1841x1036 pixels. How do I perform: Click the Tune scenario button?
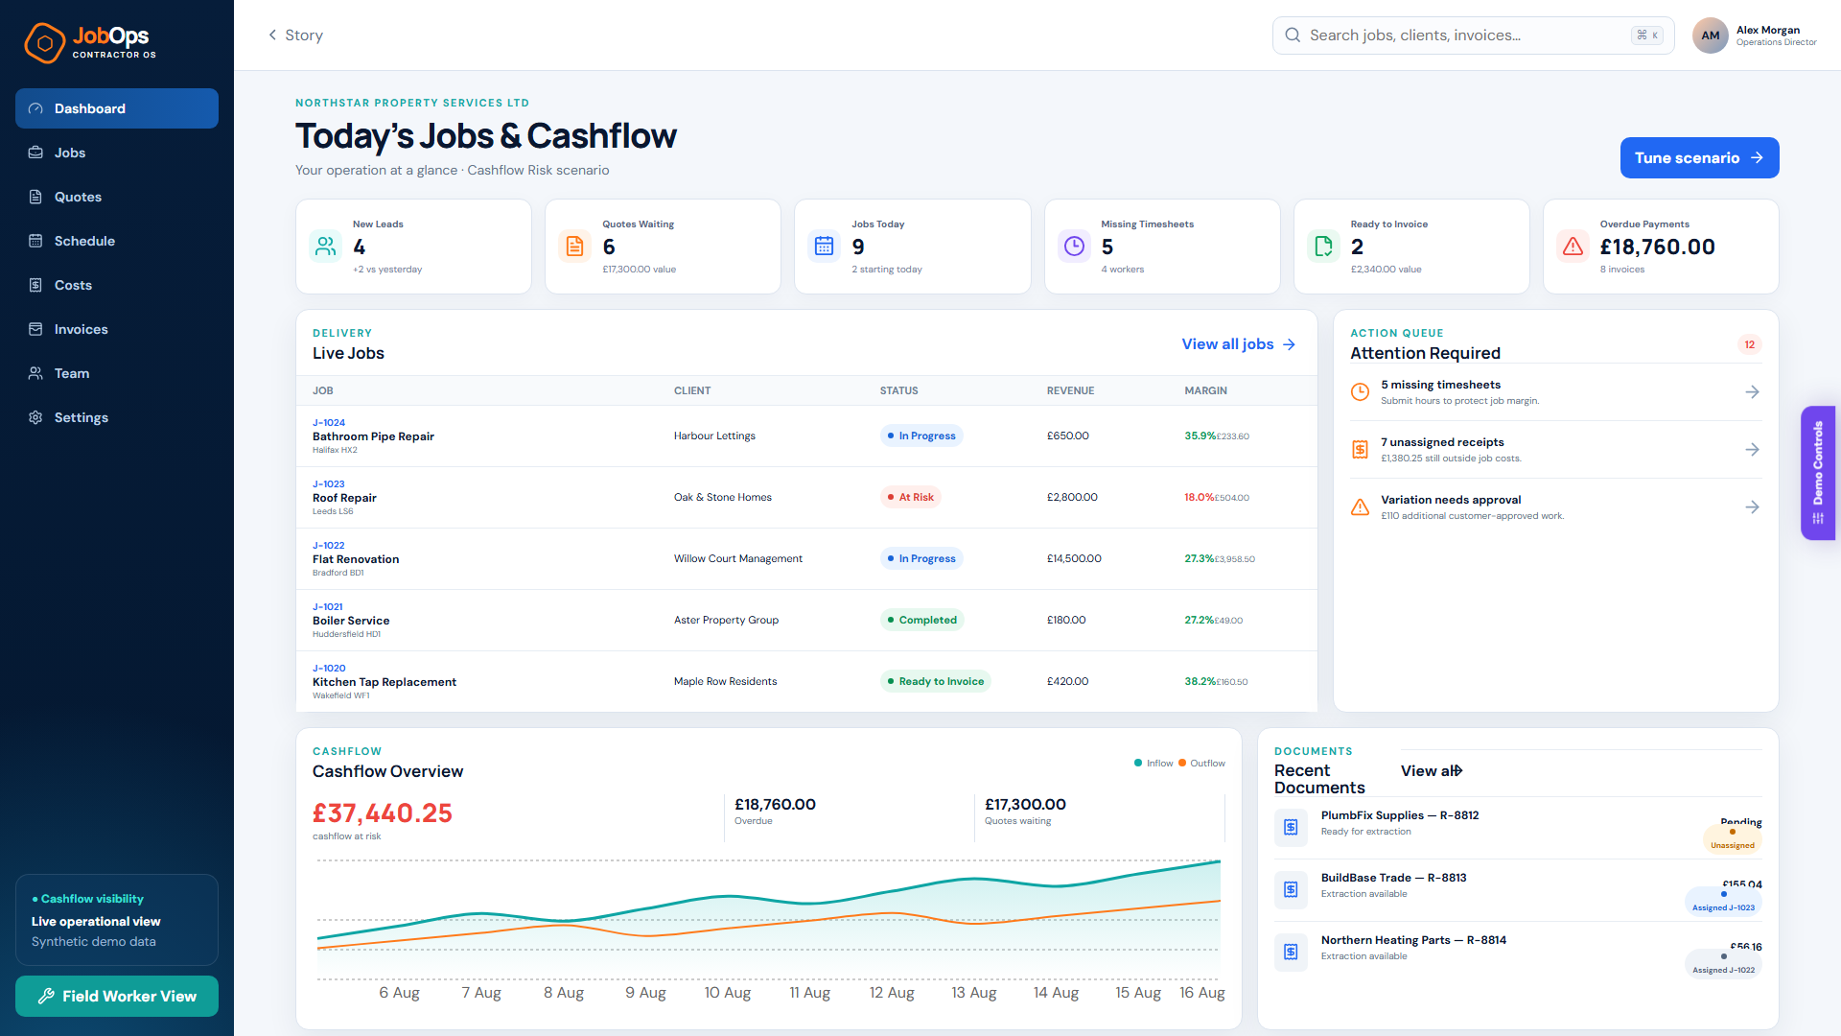click(1699, 157)
